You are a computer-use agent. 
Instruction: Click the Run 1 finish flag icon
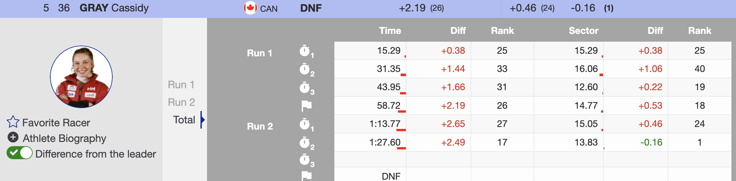pos(306,105)
